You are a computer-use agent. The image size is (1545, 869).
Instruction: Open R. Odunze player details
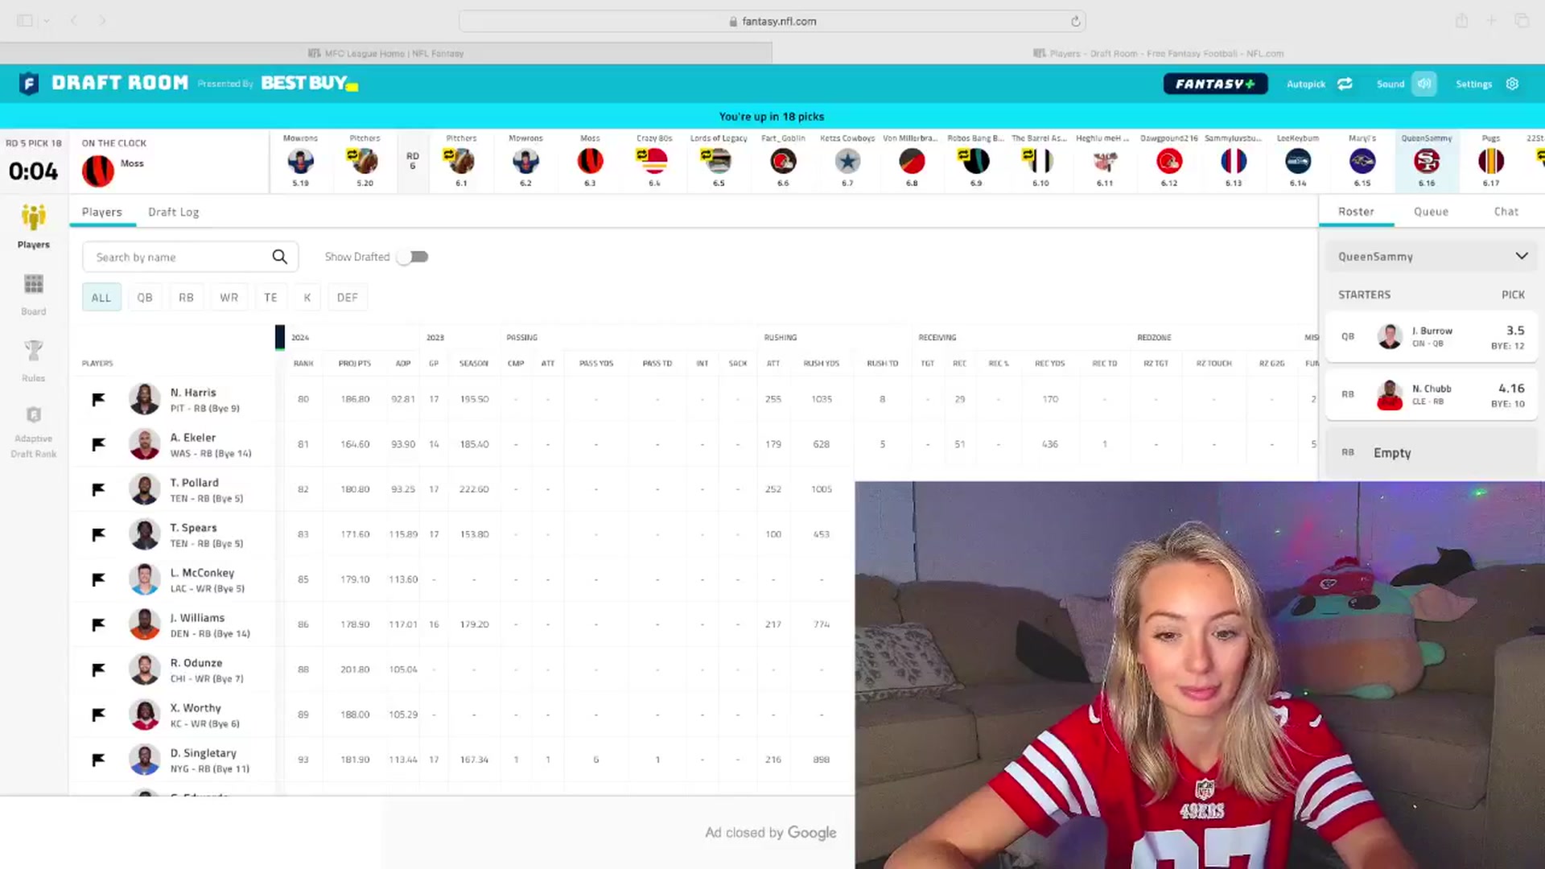click(x=196, y=663)
